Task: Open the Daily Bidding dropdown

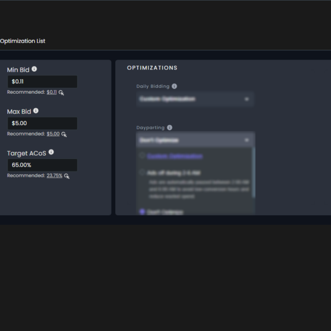Action: 193,99
